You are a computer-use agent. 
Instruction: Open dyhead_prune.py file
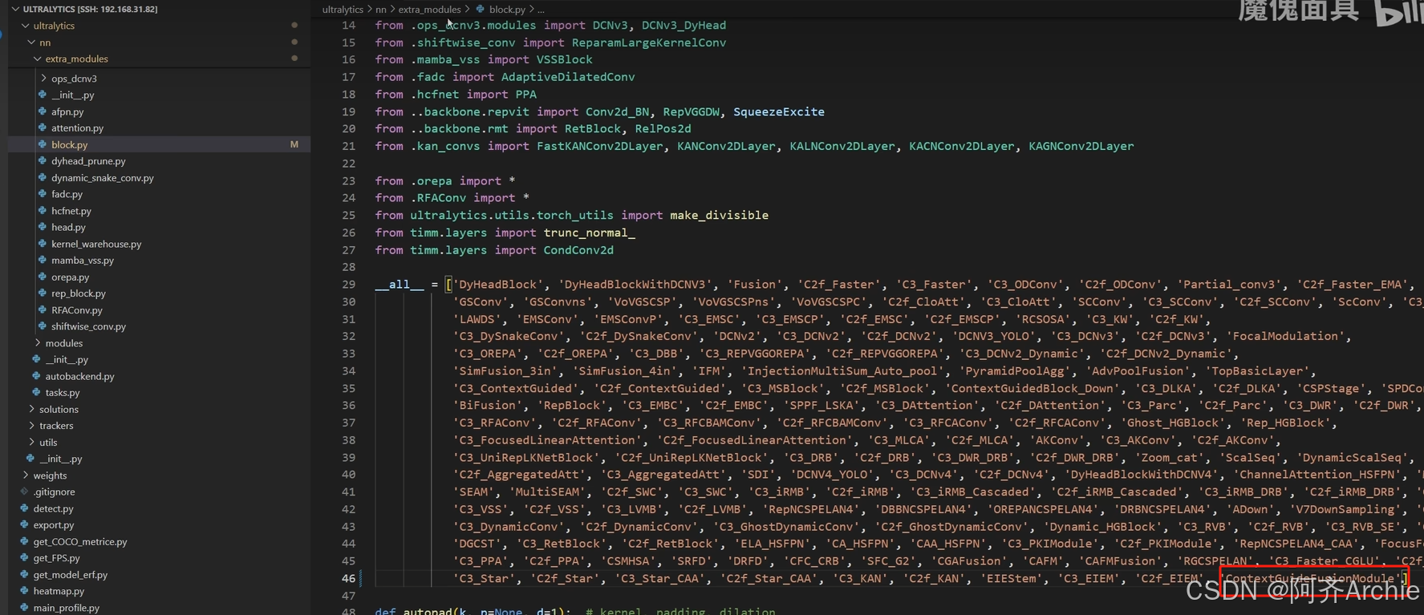[x=88, y=161]
